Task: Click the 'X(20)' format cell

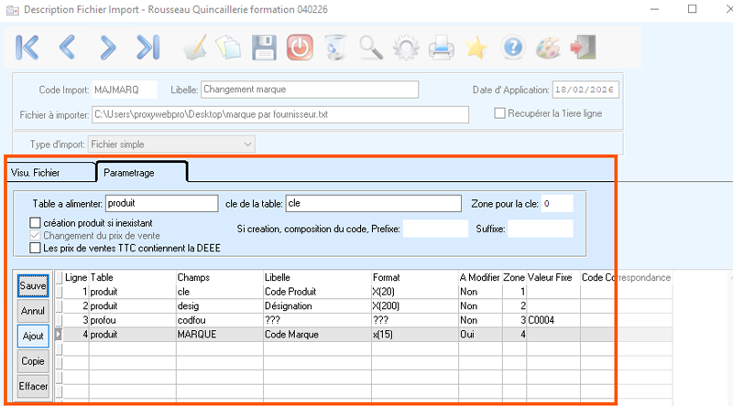Action: coord(415,292)
